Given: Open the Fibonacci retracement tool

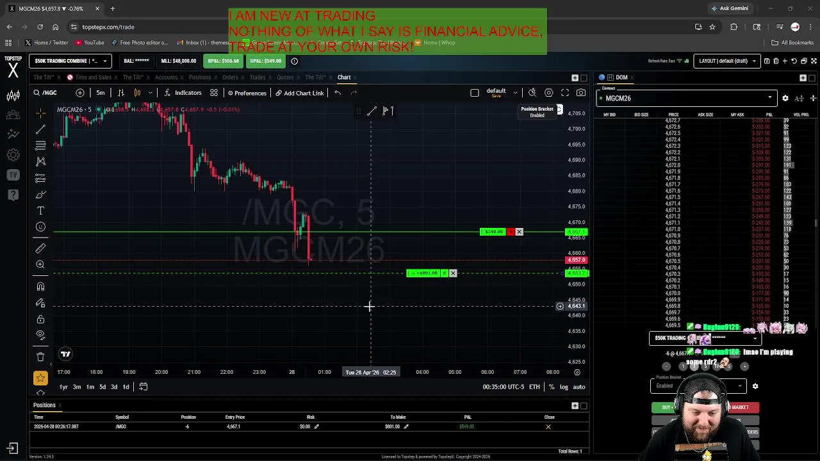Looking at the screenshot, I should [x=40, y=146].
